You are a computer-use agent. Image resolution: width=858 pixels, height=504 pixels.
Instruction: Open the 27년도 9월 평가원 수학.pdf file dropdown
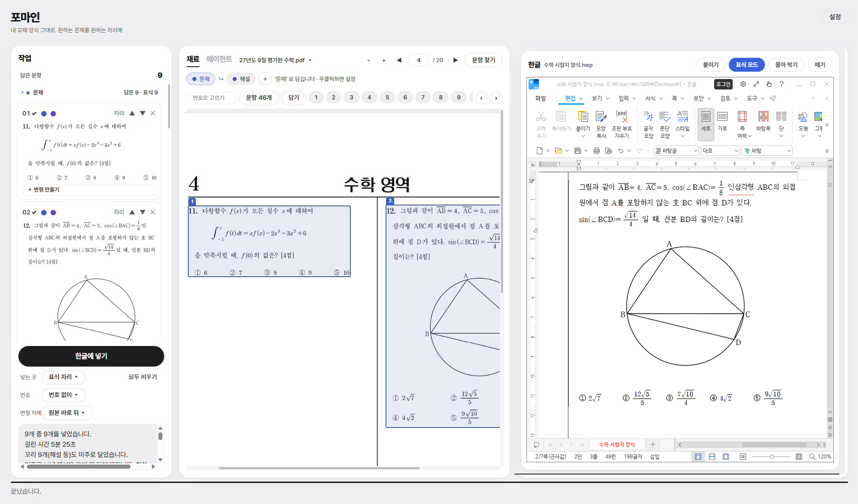275,60
